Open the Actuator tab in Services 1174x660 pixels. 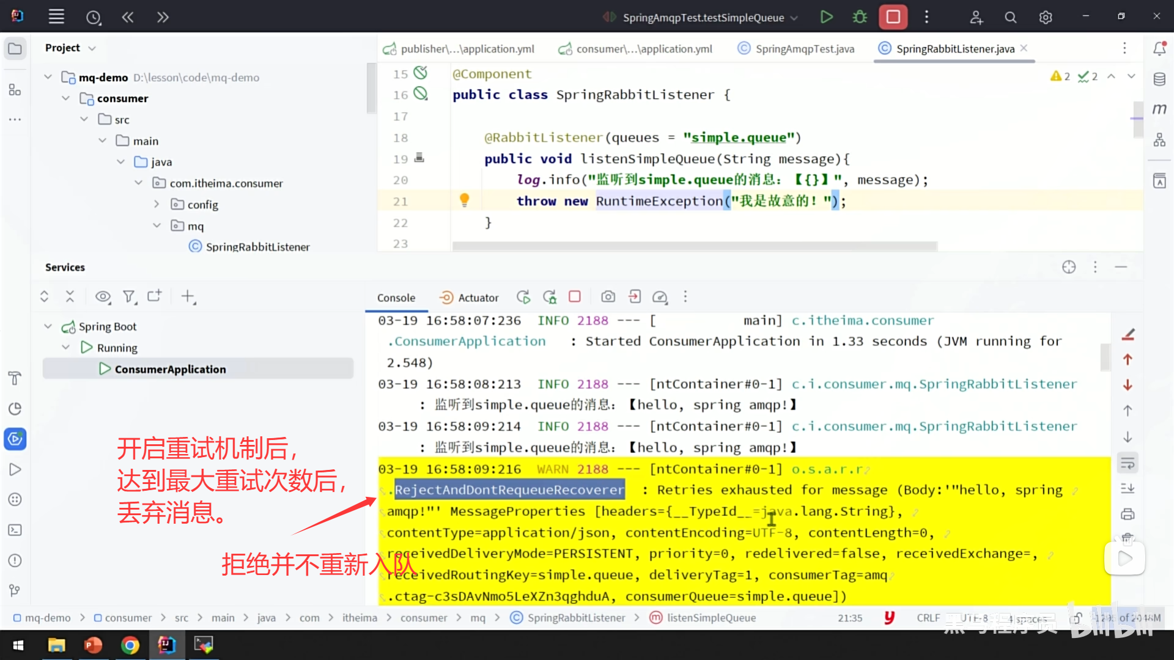tap(470, 298)
